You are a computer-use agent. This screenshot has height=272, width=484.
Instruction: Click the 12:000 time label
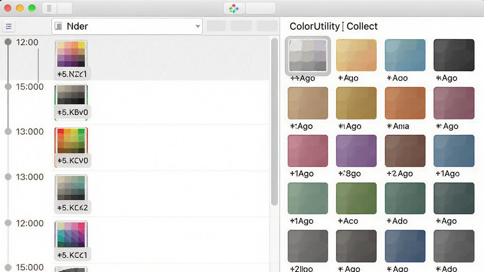[30, 223]
